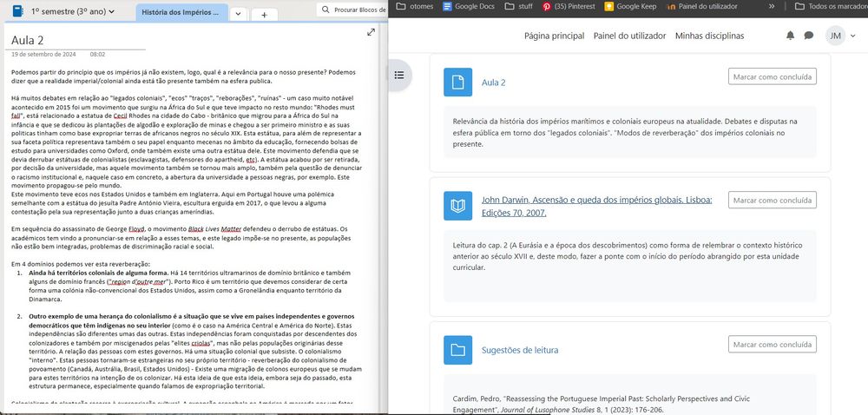Click the bold heading Ainda há territórios coloniais
This screenshot has height=415, width=868.
pyautogui.click(x=99, y=273)
